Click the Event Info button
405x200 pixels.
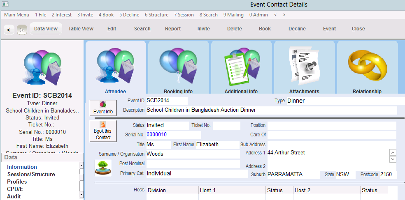point(103,108)
